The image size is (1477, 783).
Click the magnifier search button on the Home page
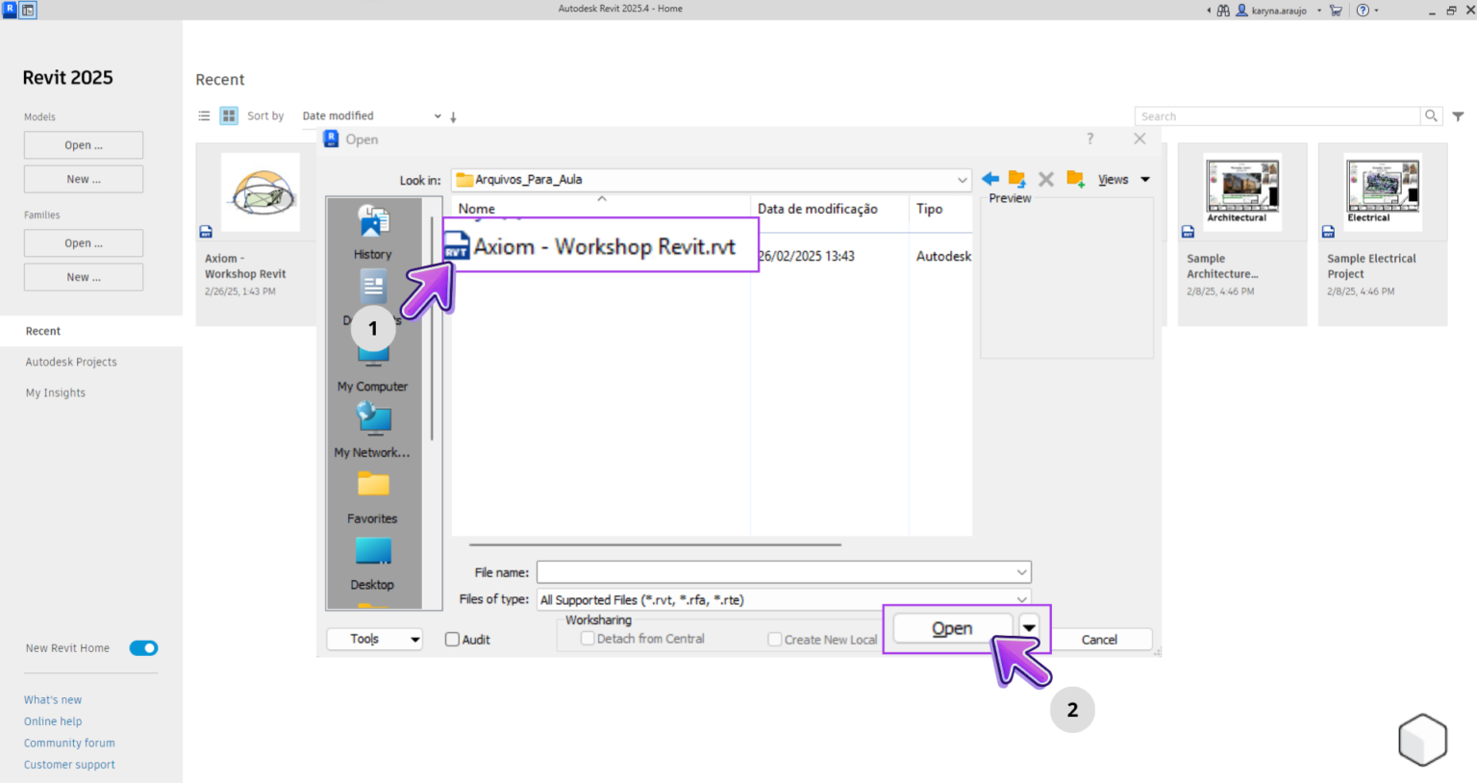(x=1431, y=115)
